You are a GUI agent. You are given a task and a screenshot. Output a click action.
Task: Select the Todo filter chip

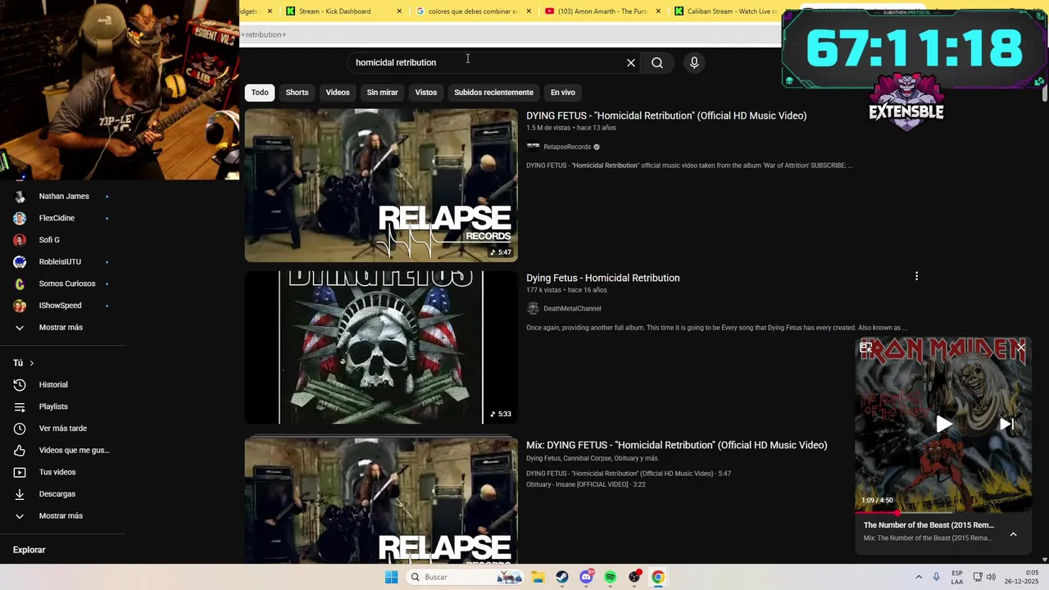260,93
